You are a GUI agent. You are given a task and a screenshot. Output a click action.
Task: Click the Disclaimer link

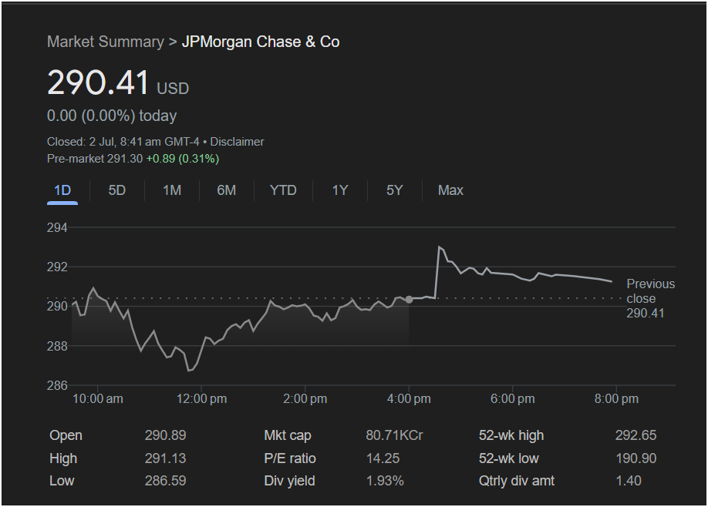pyautogui.click(x=237, y=142)
